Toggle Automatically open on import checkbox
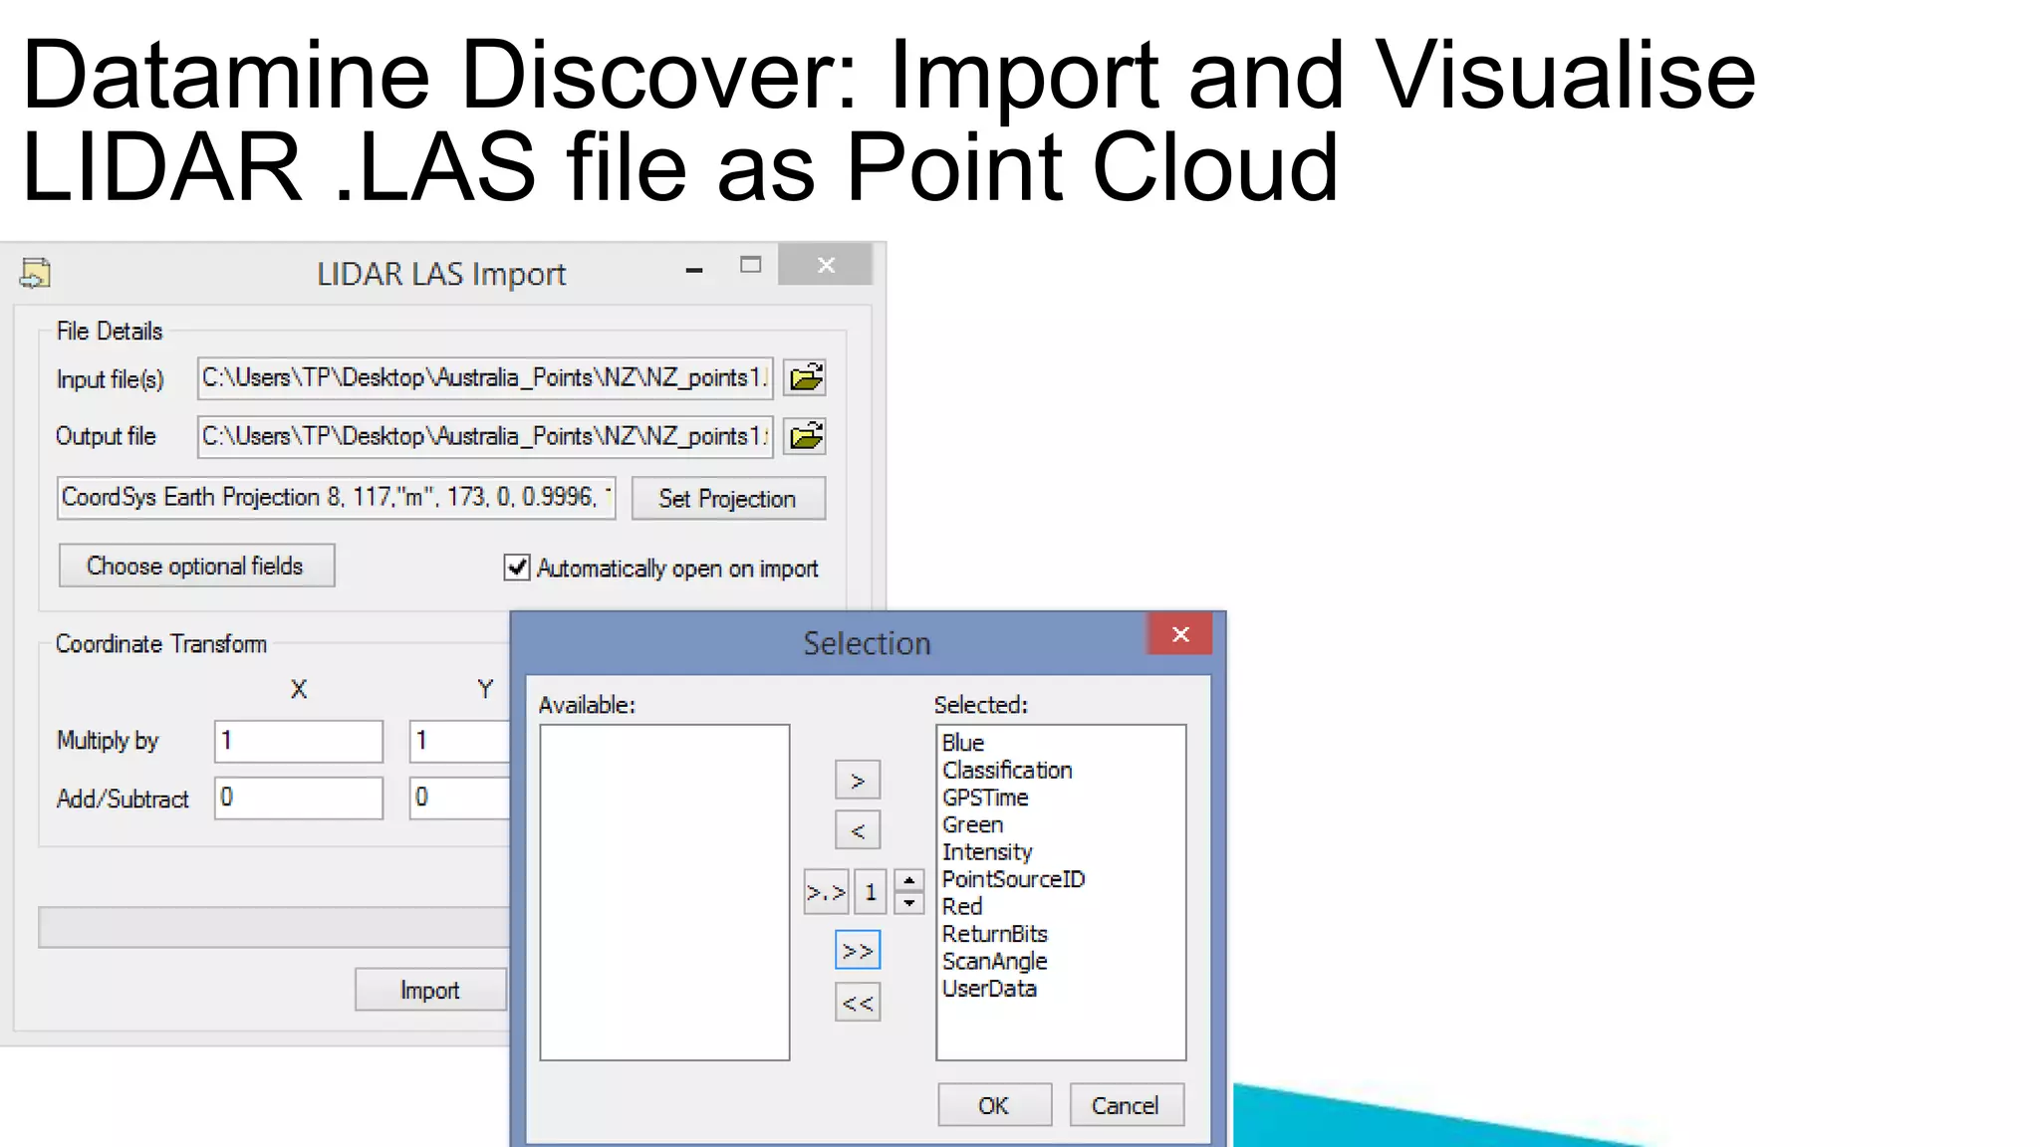Image resolution: width=2040 pixels, height=1147 pixels. pyautogui.click(x=517, y=568)
